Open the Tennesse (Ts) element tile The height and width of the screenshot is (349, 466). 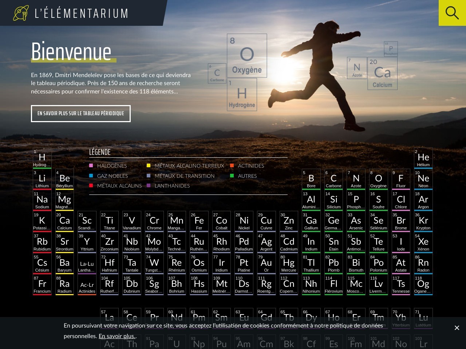[x=401, y=285]
